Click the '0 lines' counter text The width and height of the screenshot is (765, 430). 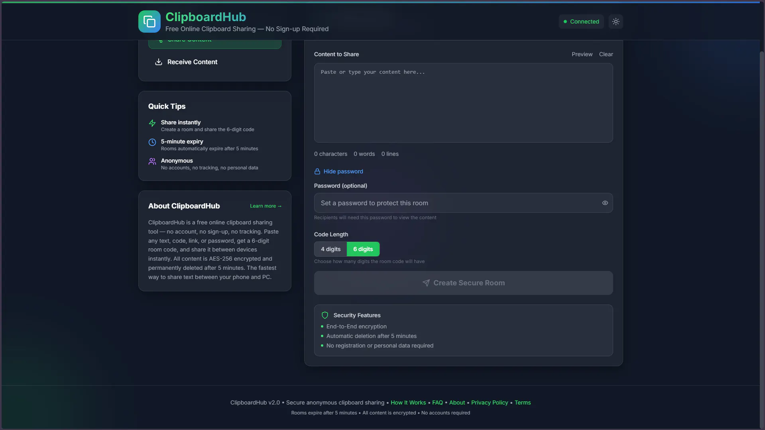tap(389, 154)
